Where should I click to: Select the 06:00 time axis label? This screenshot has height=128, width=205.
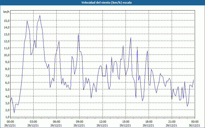[x=56, y=122]
